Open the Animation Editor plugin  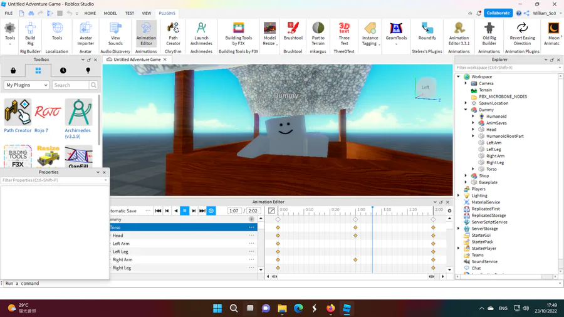coord(146,34)
